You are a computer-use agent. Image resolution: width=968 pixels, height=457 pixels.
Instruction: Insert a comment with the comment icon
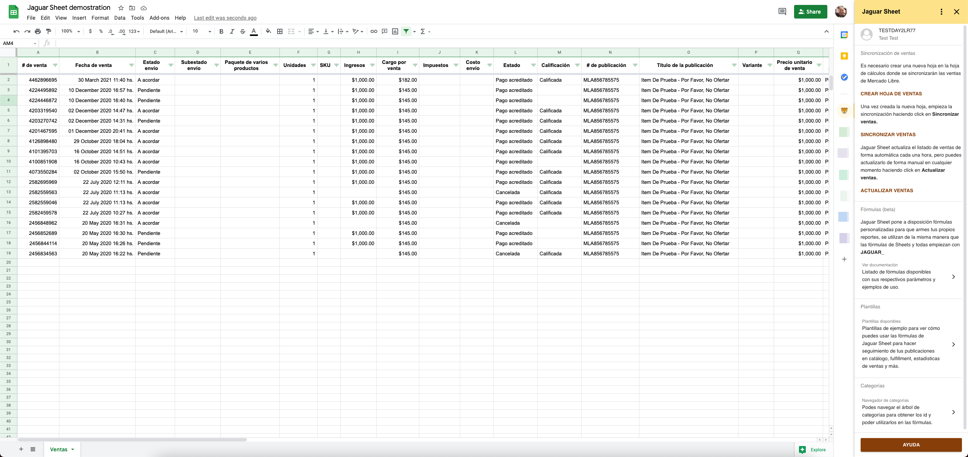pos(385,31)
